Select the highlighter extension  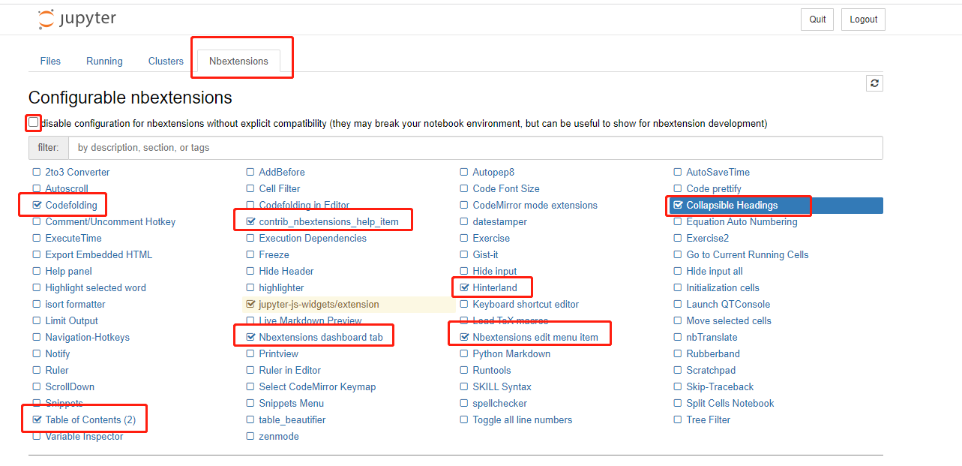tap(281, 287)
